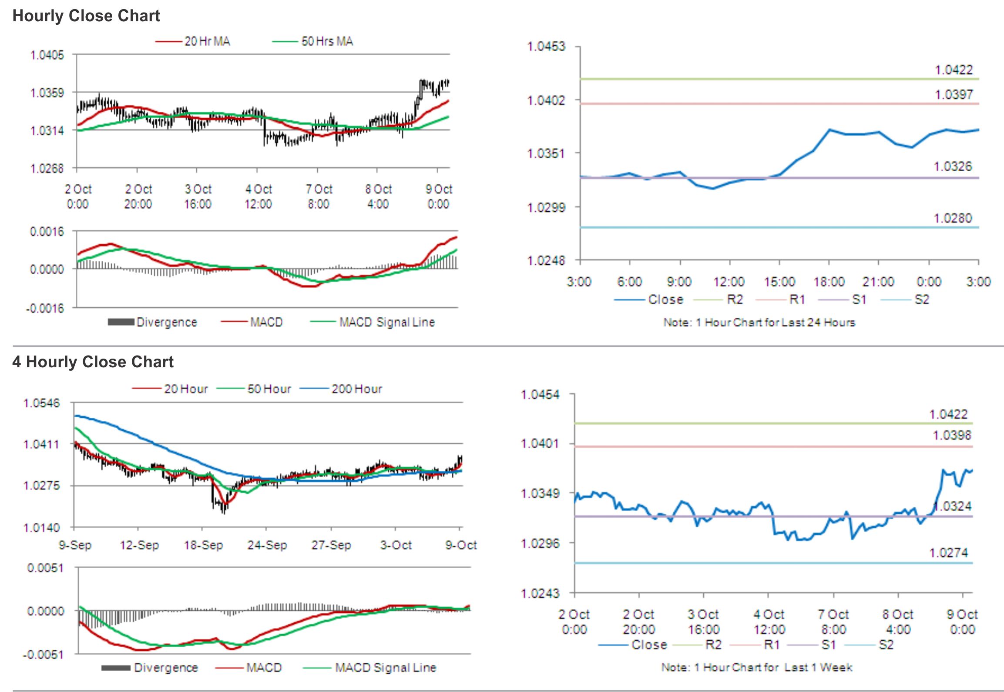The width and height of the screenshot is (1004, 692).
Task: Click the 1.0268 y-axis value
Action: coord(47,169)
